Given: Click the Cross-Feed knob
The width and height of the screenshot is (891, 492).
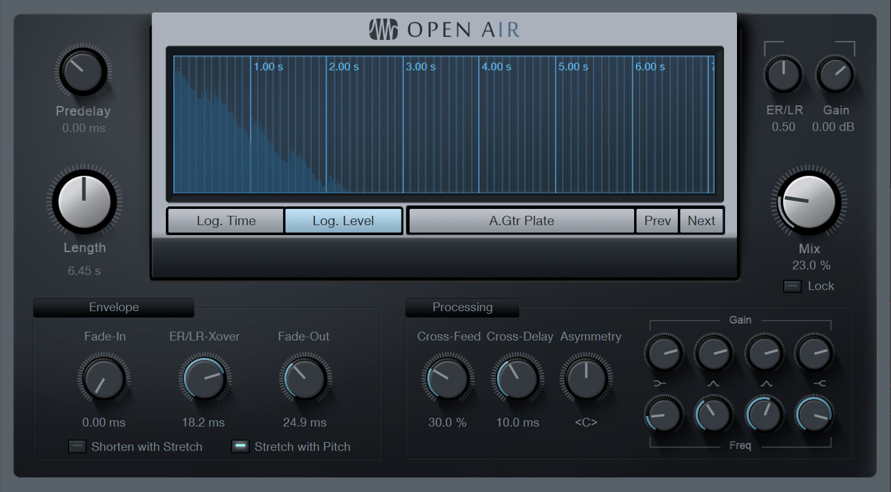Looking at the screenshot, I should click(446, 378).
